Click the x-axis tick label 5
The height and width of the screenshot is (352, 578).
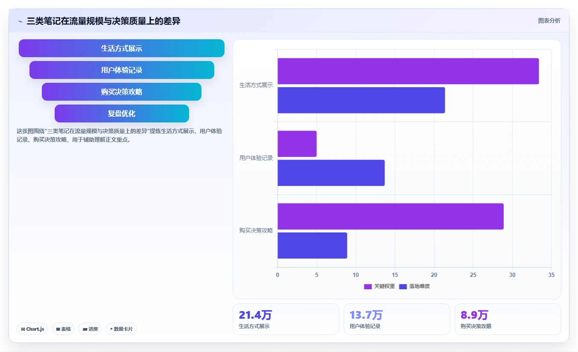click(x=317, y=275)
